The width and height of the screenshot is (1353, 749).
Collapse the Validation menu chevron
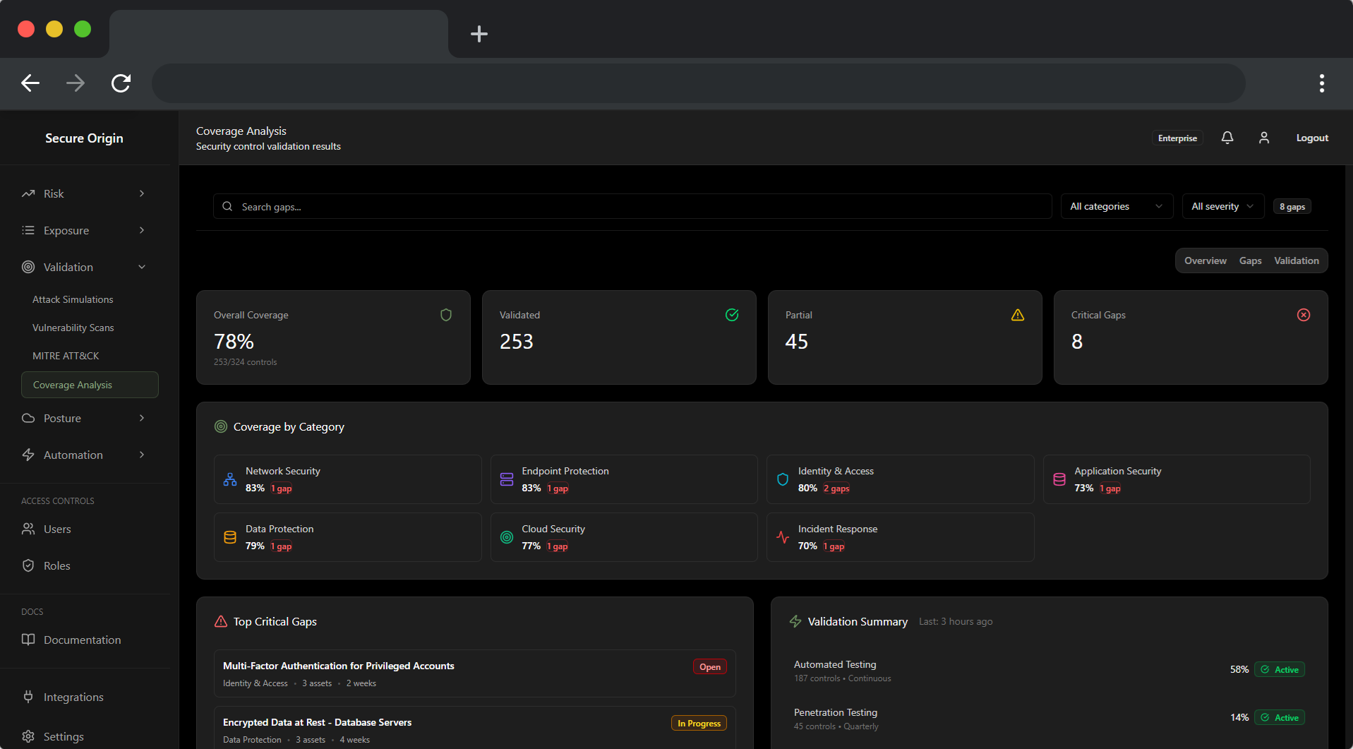point(142,267)
